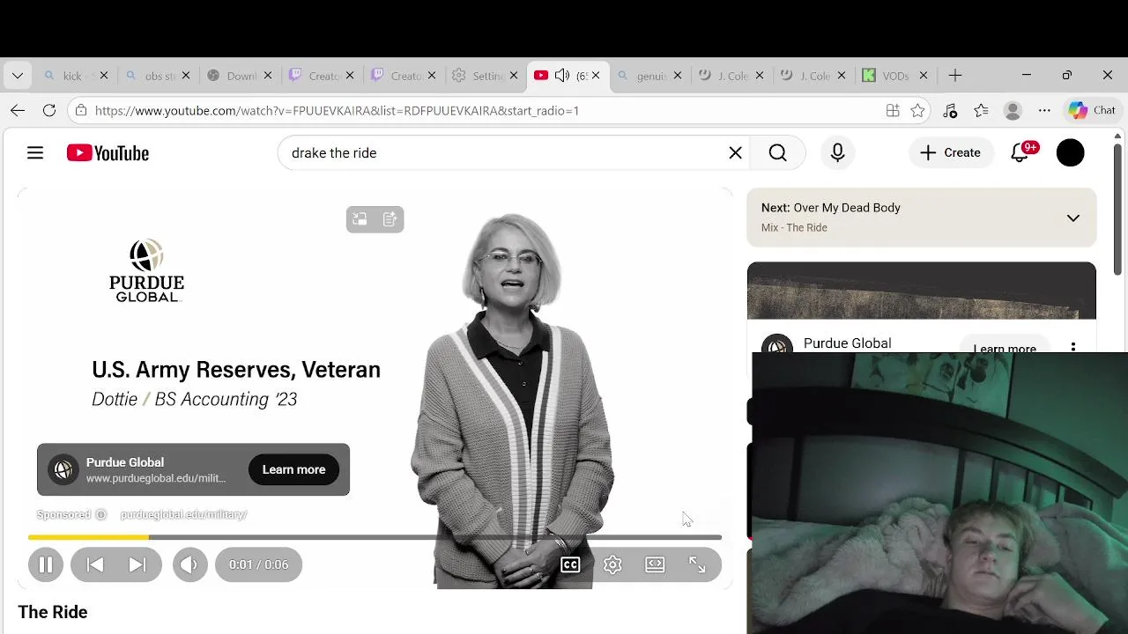
Task: View site information lock icon
Action: tap(81, 111)
